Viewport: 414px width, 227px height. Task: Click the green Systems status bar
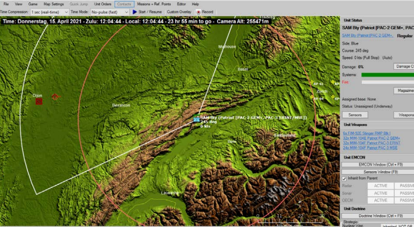point(388,75)
